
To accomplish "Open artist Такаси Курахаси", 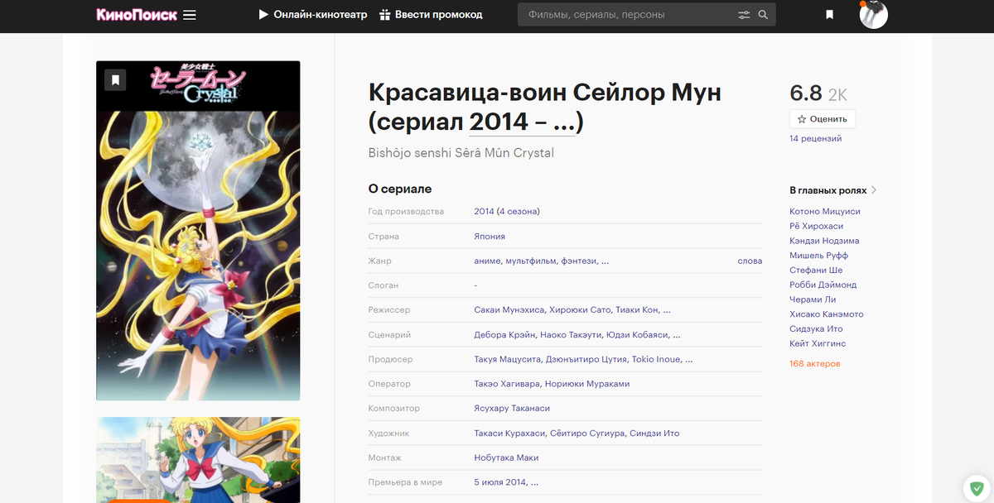I will (509, 434).
